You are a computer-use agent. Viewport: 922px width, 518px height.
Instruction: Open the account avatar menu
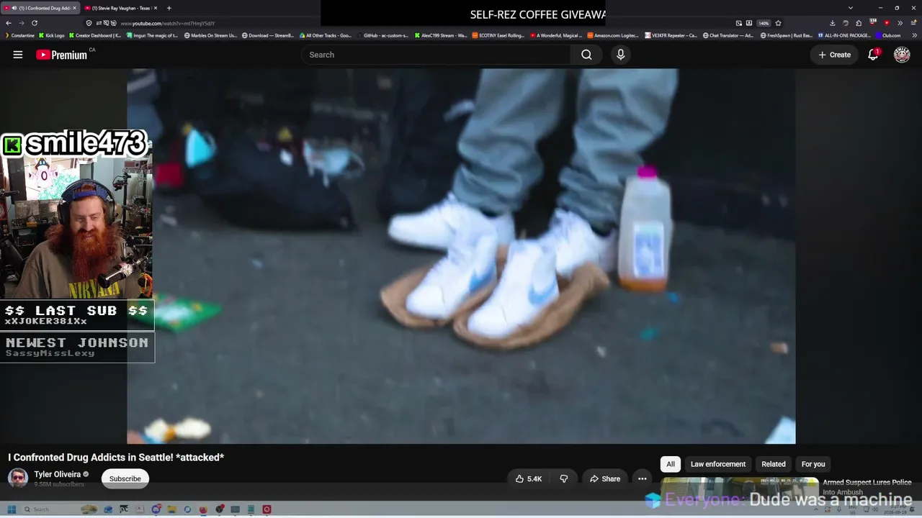click(902, 55)
